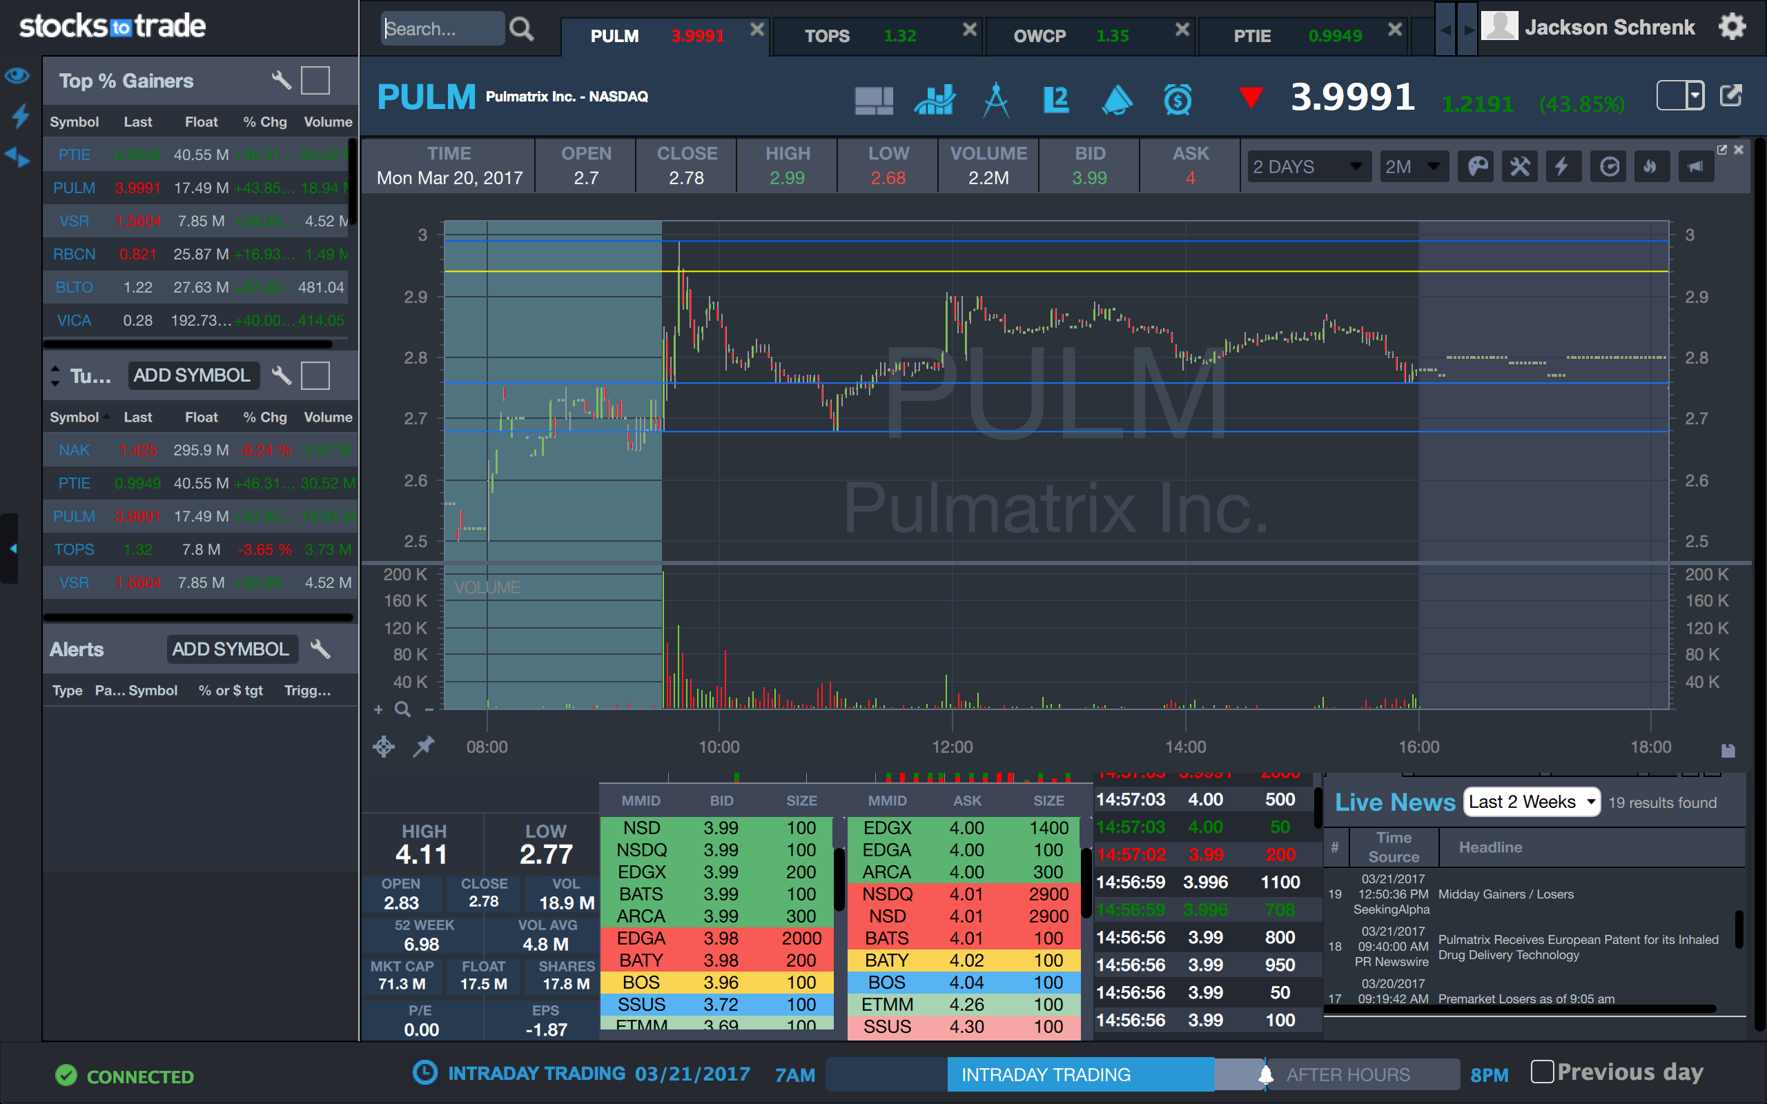Click the chart color palette icon

click(x=1477, y=167)
